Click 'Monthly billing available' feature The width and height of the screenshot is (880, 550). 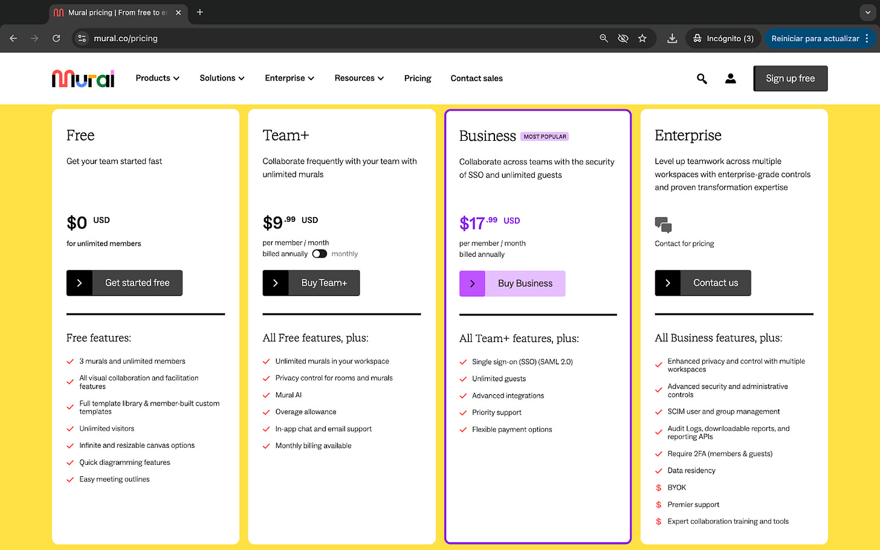pyautogui.click(x=313, y=446)
